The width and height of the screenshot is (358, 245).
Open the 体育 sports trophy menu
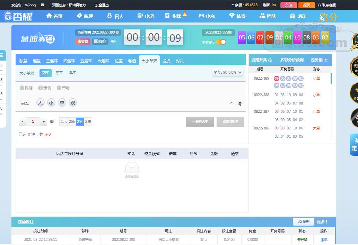point(237,16)
